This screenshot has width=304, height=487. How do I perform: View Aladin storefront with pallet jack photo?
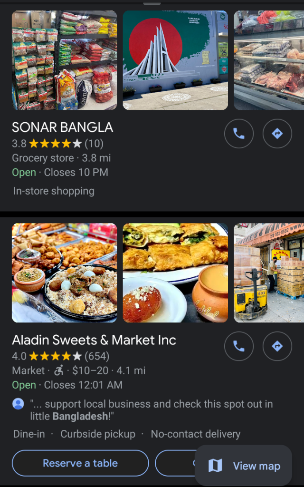pos(269,273)
